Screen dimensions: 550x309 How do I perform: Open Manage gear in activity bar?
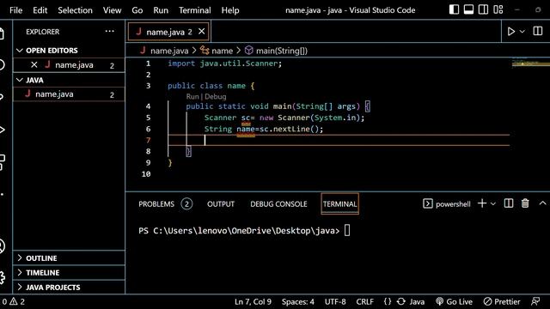pos(3,277)
